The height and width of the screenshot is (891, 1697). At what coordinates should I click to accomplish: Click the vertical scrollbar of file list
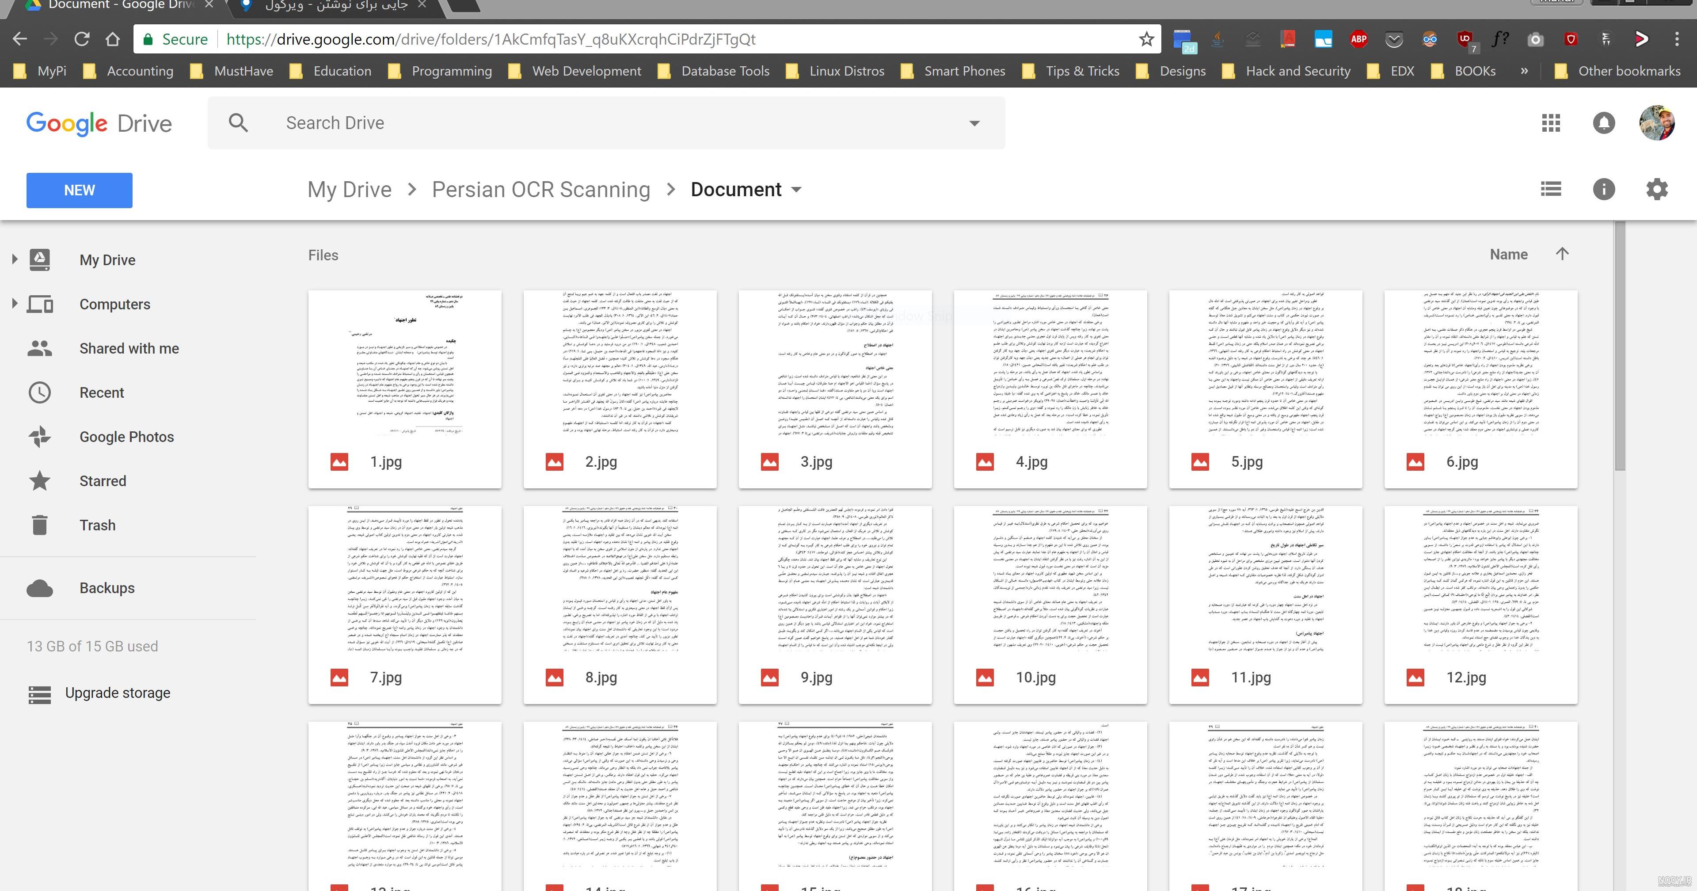pos(1620,346)
